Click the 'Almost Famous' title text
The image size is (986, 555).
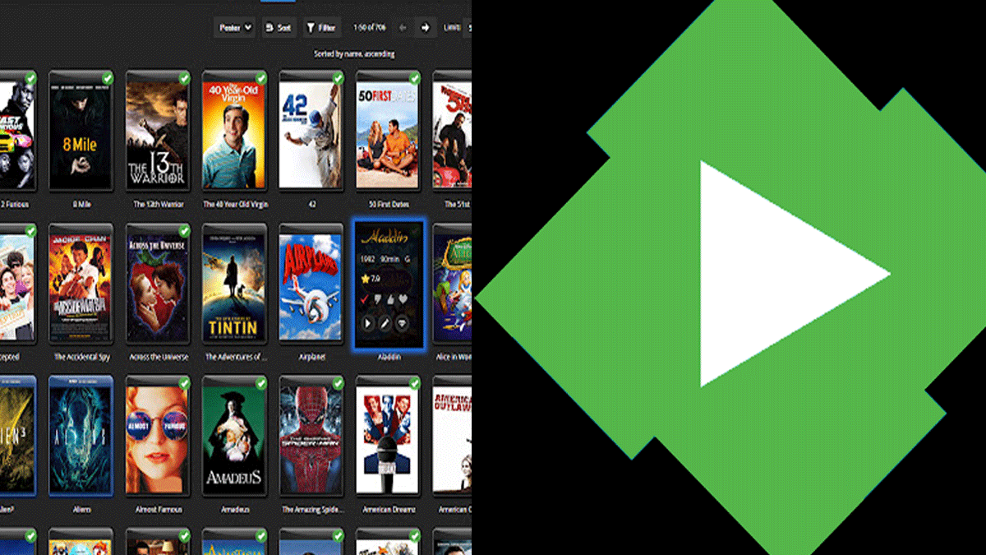[x=158, y=510]
